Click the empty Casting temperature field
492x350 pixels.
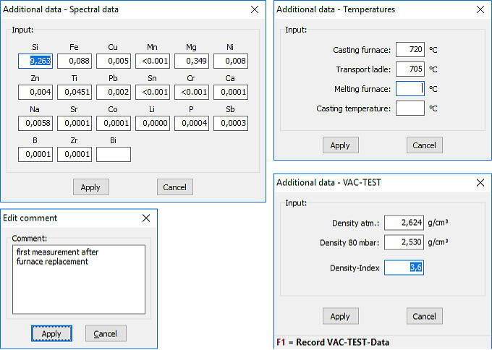[x=410, y=108]
